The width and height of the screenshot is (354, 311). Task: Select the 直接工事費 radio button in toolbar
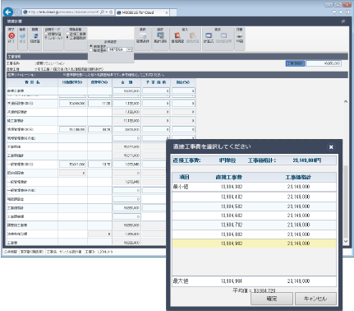67,34
